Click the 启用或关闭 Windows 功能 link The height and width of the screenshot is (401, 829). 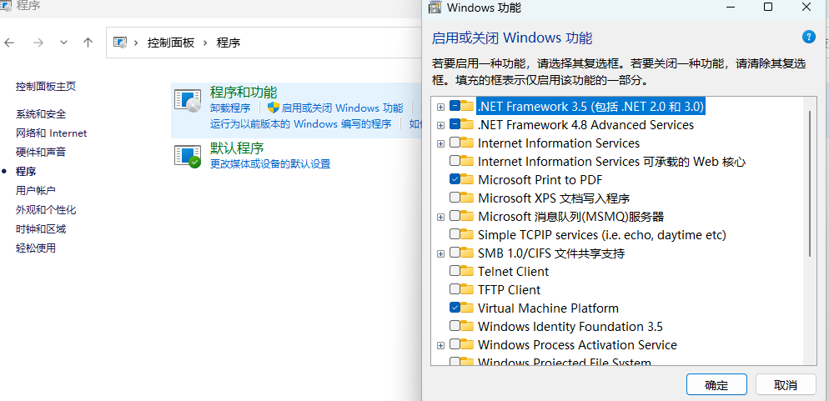pyautogui.click(x=342, y=108)
